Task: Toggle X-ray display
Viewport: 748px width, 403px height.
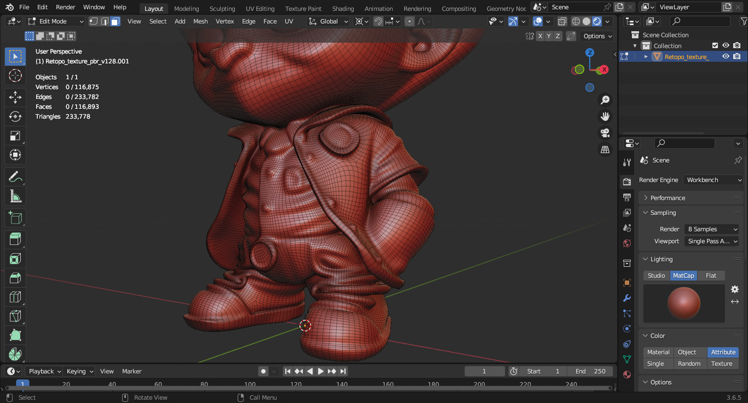Action: pyautogui.click(x=562, y=21)
